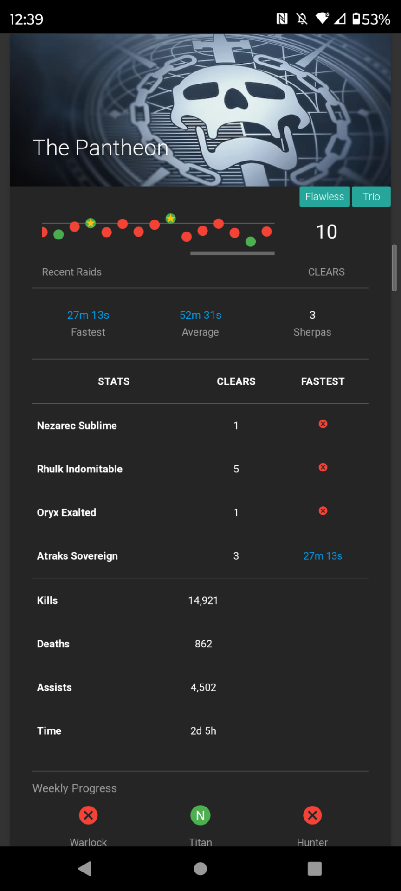Tap the Trio tag badge
Viewport: 401px width, 891px height.
point(371,196)
